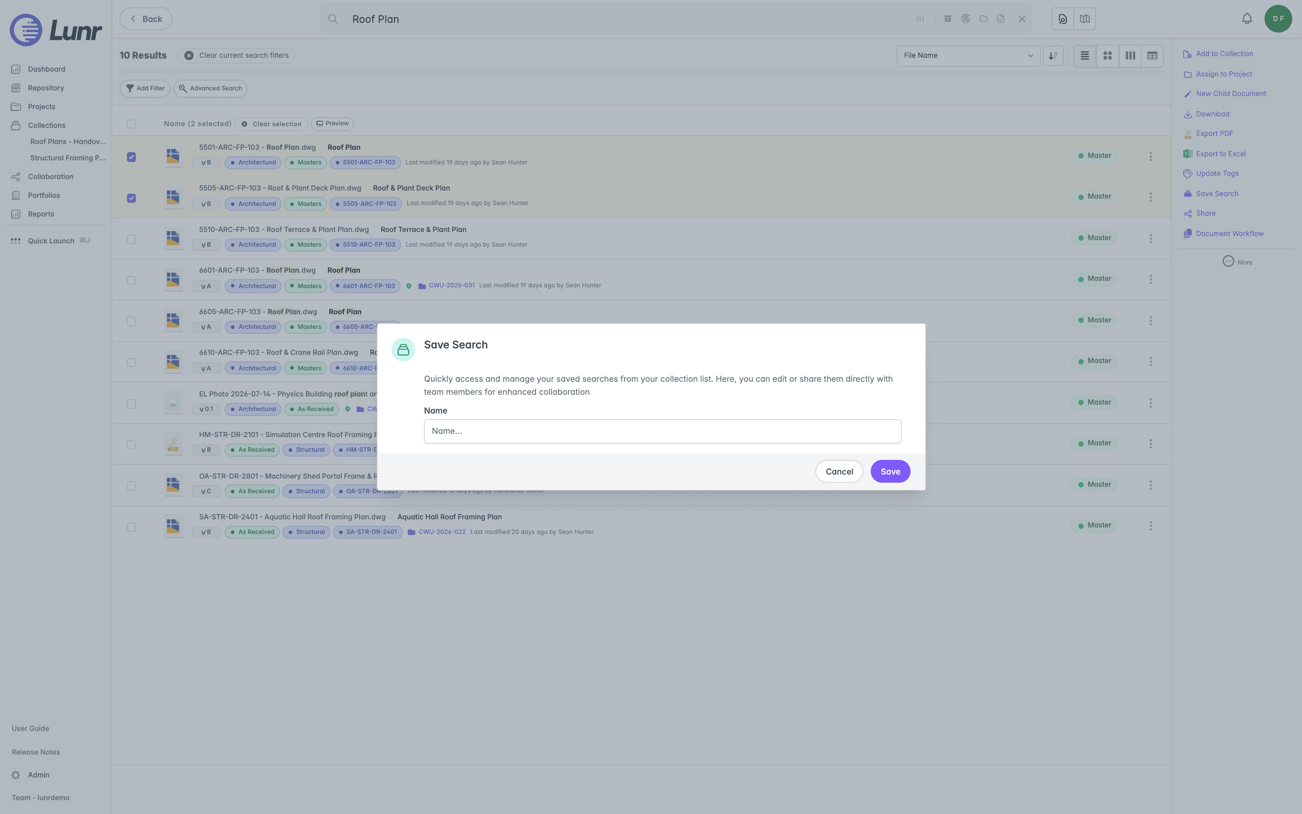Screen dimensions: 1302x814
Task: Click Clear selection button
Action: [x=271, y=124]
